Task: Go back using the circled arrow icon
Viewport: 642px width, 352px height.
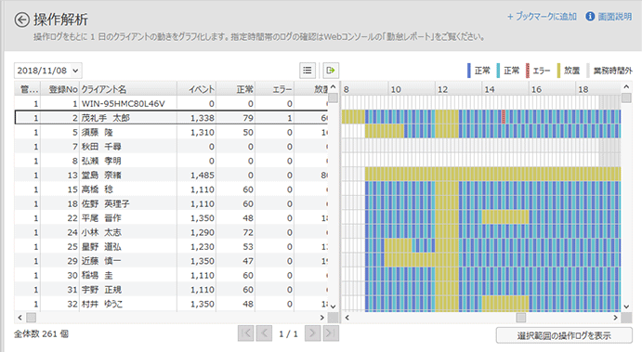Action: pos(21,20)
